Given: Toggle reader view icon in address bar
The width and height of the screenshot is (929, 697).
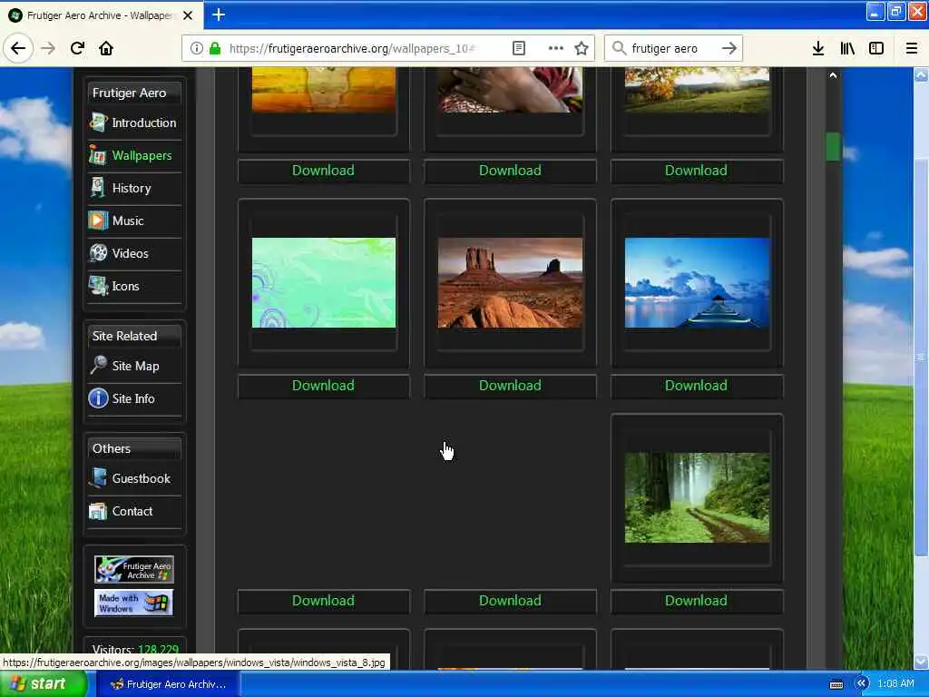Looking at the screenshot, I should (x=518, y=48).
